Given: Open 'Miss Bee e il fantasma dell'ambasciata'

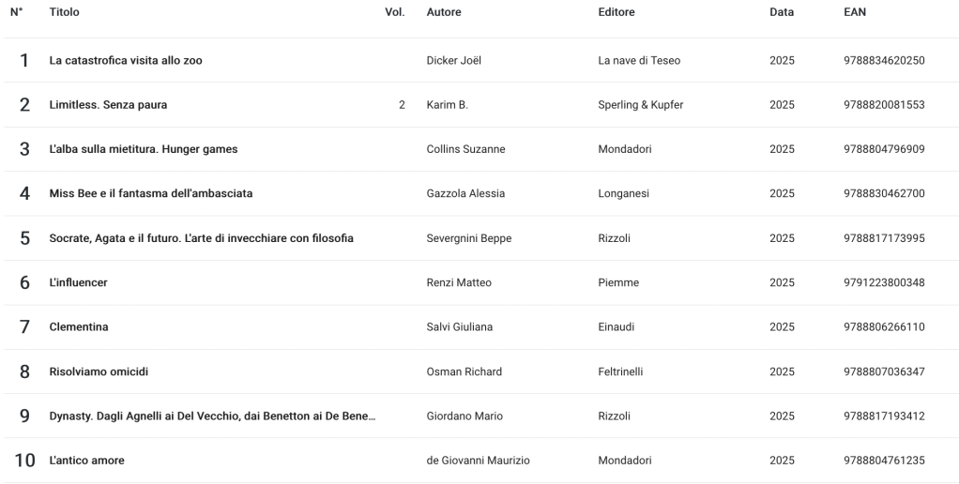Looking at the screenshot, I should point(151,194).
